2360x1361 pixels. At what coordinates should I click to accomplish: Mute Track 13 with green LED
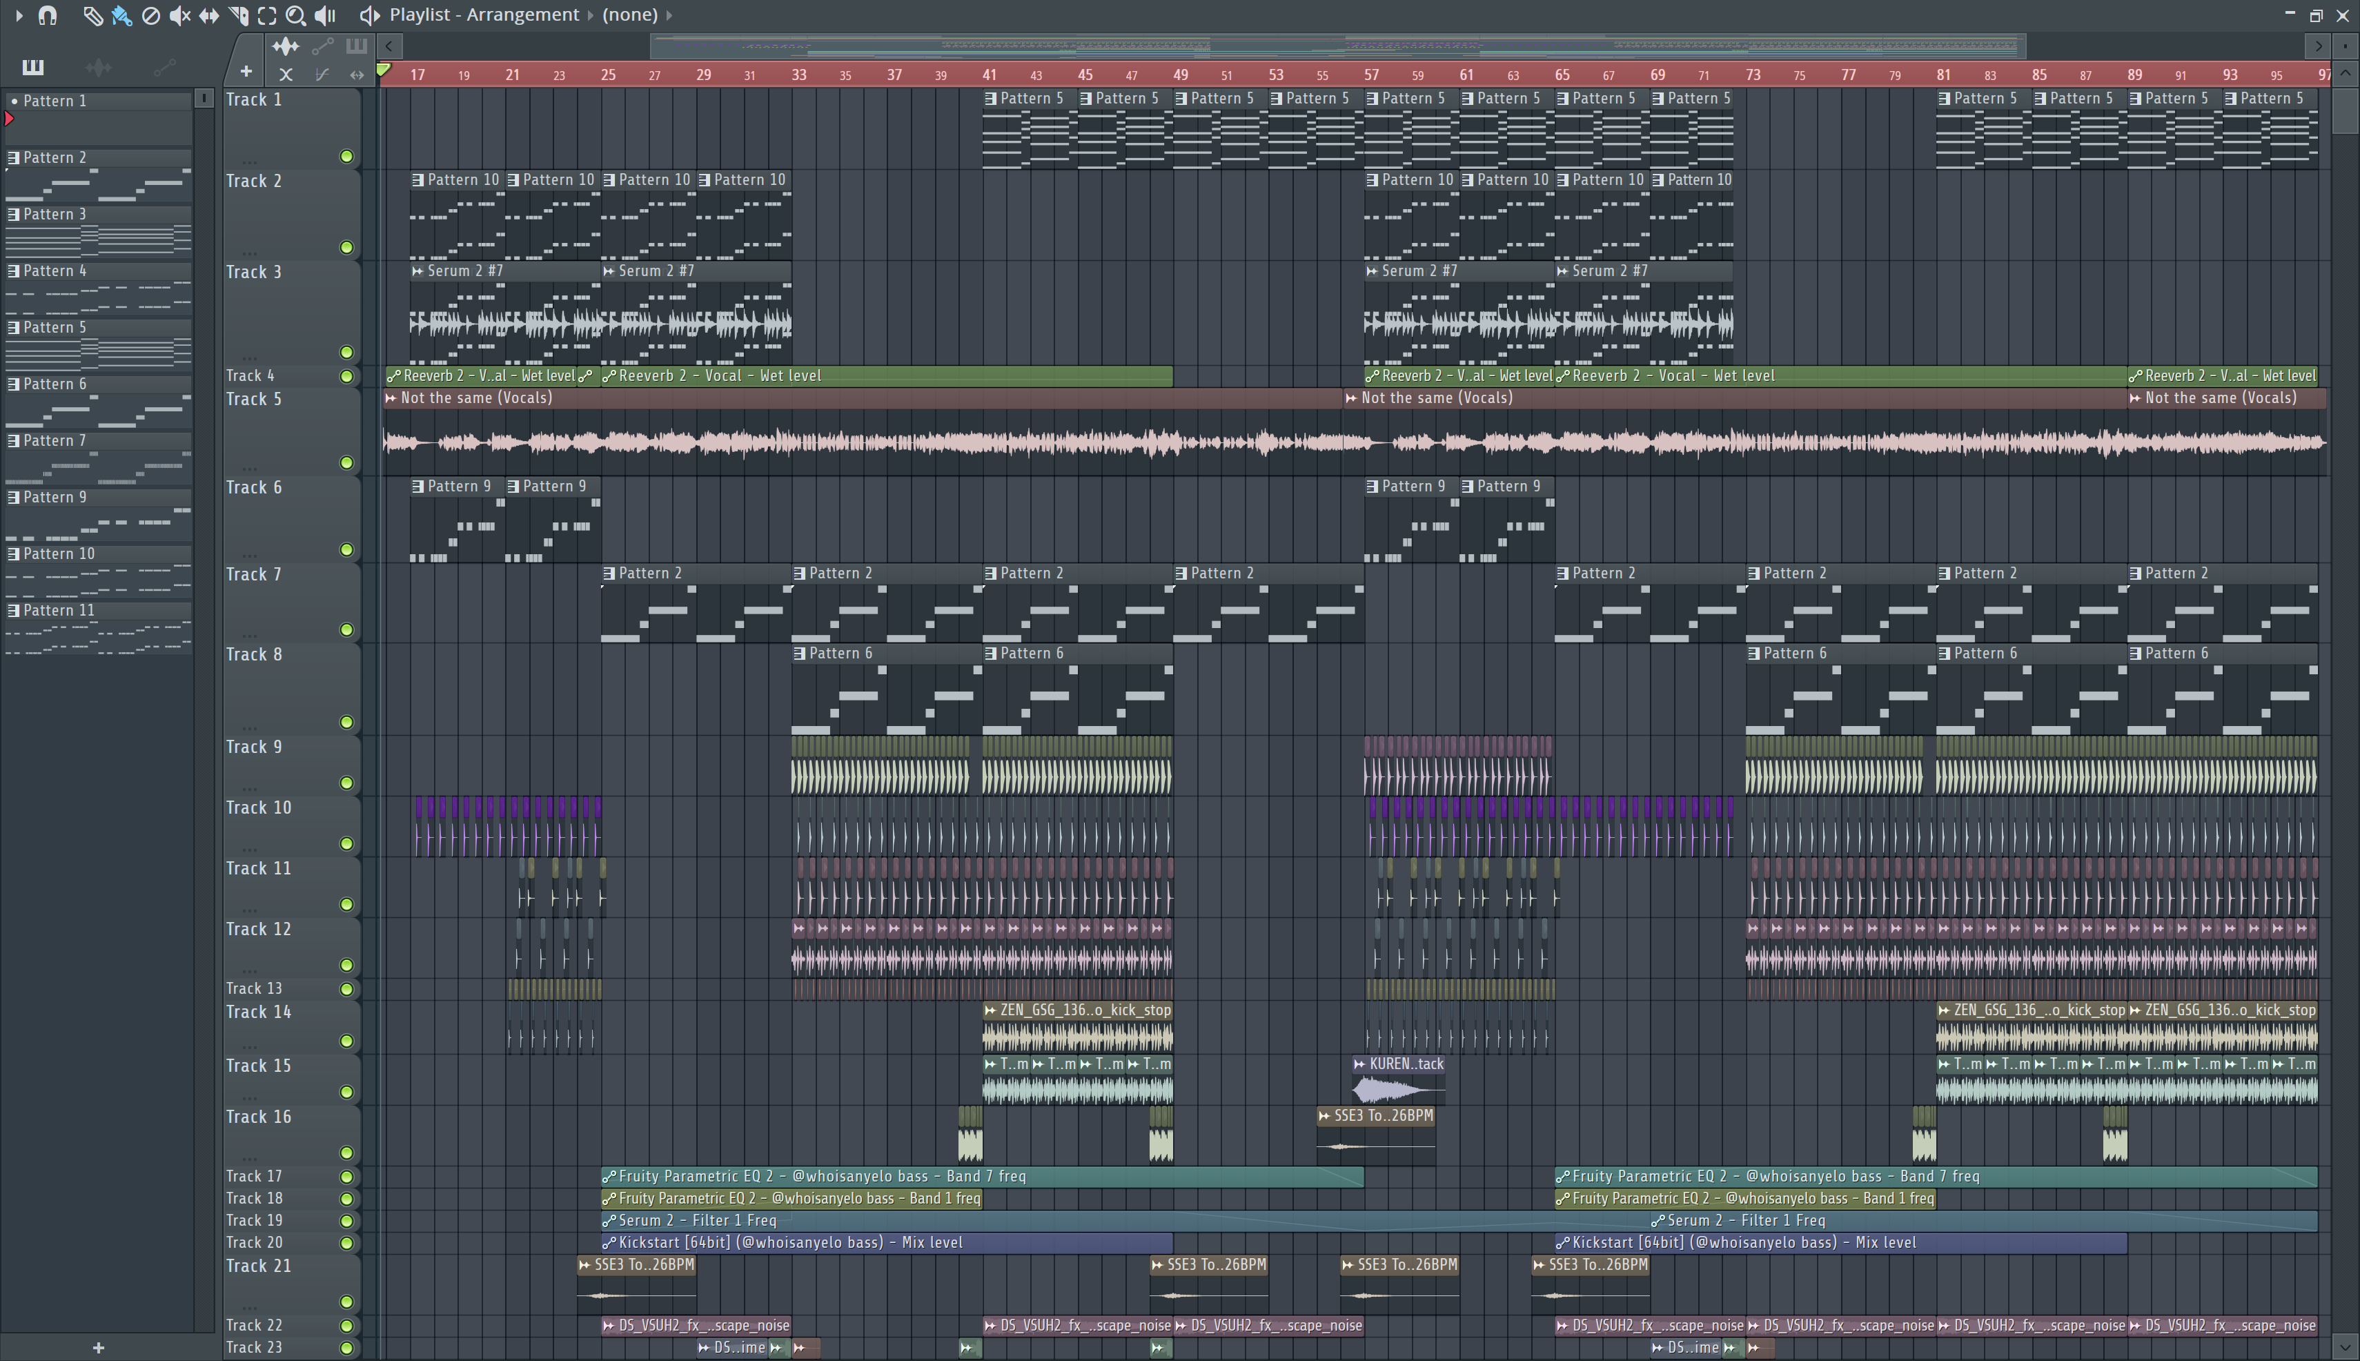tap(347, 989)
